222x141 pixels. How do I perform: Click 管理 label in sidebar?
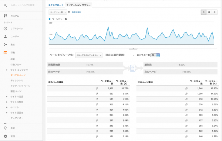(x=13, y=136)
